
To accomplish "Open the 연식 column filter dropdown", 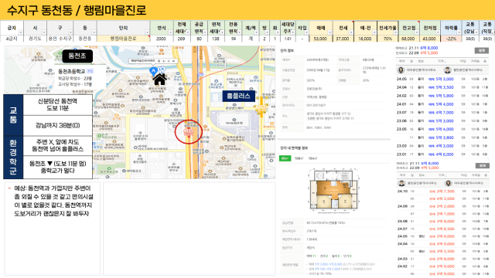I will point(170,32).
